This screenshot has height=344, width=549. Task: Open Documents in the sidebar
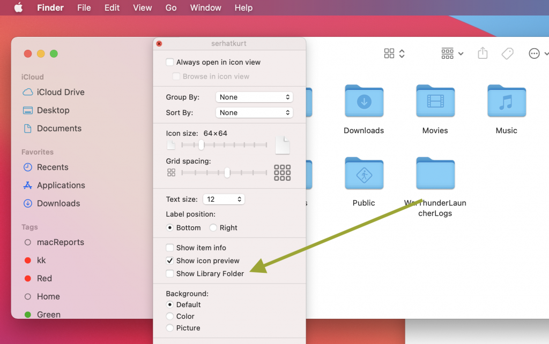52,128
